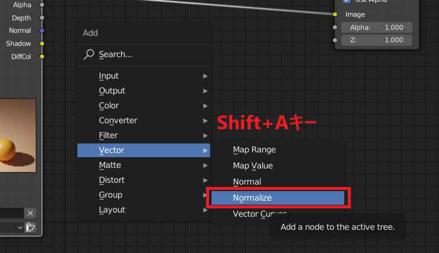This screenshot has width=439, height=253.
Task: Adjust the Z 1.000 value field
Action: tap(376, 40)
